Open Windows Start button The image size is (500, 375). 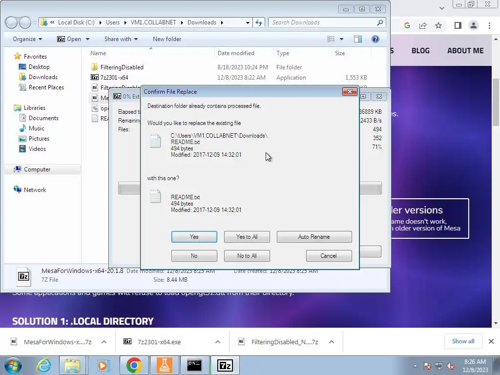[x=13, y=365]
